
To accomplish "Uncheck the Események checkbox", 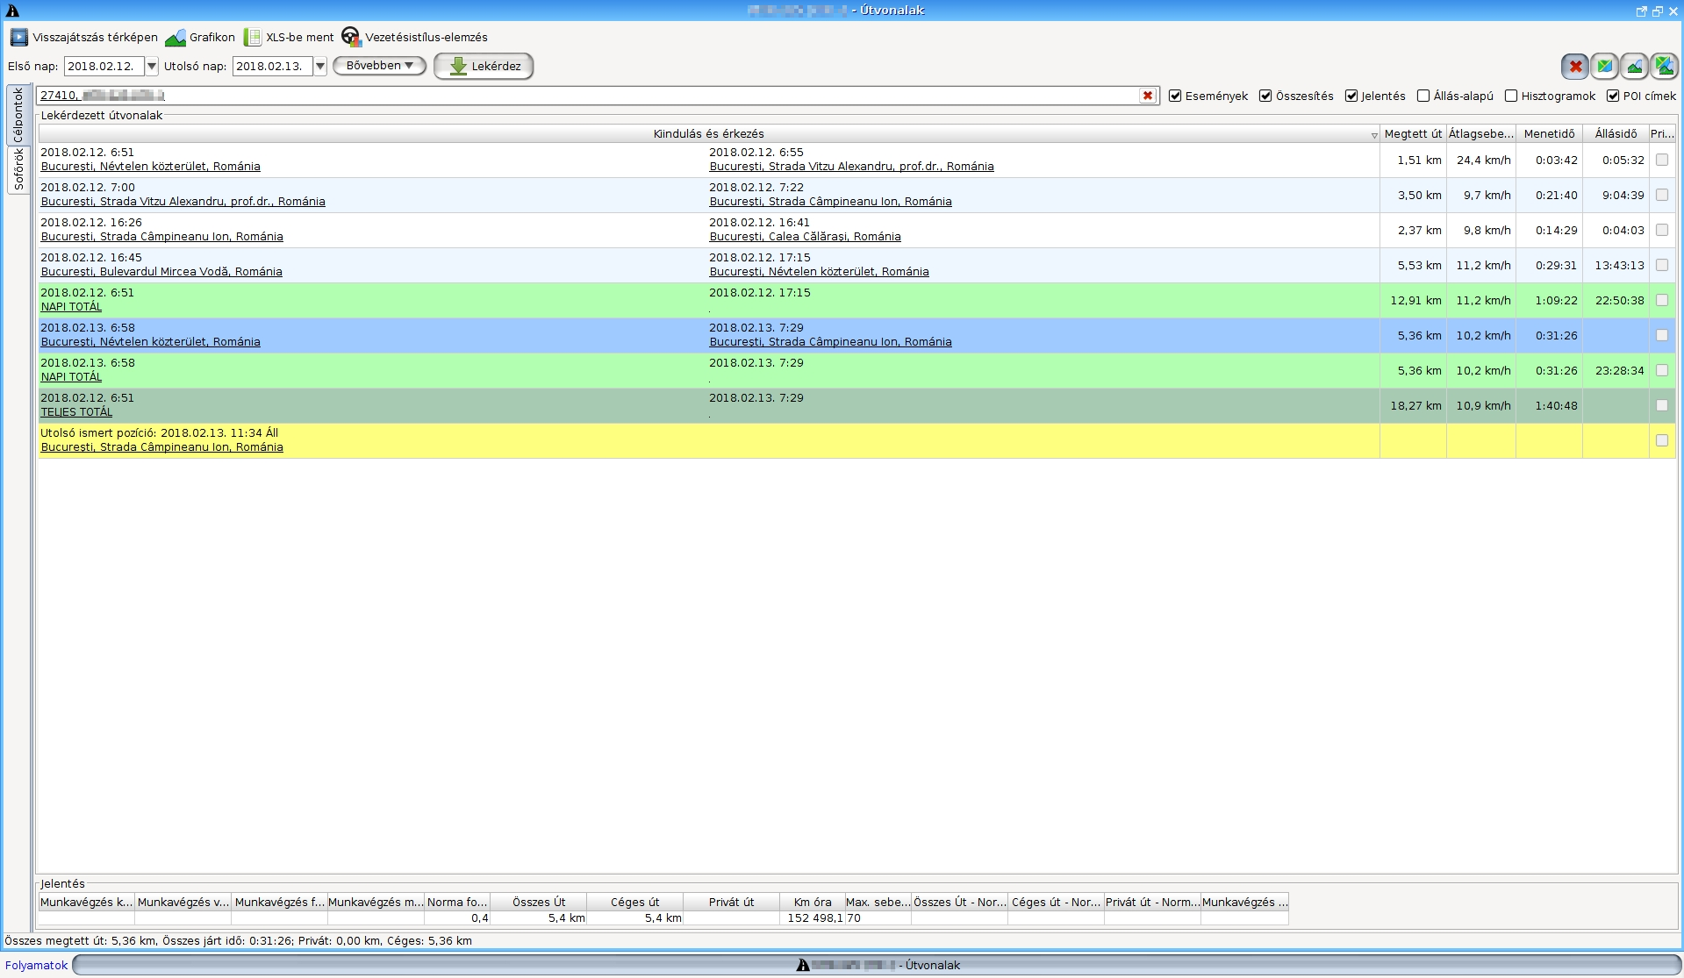I will pyautogui.click(x=1175, y=96).
